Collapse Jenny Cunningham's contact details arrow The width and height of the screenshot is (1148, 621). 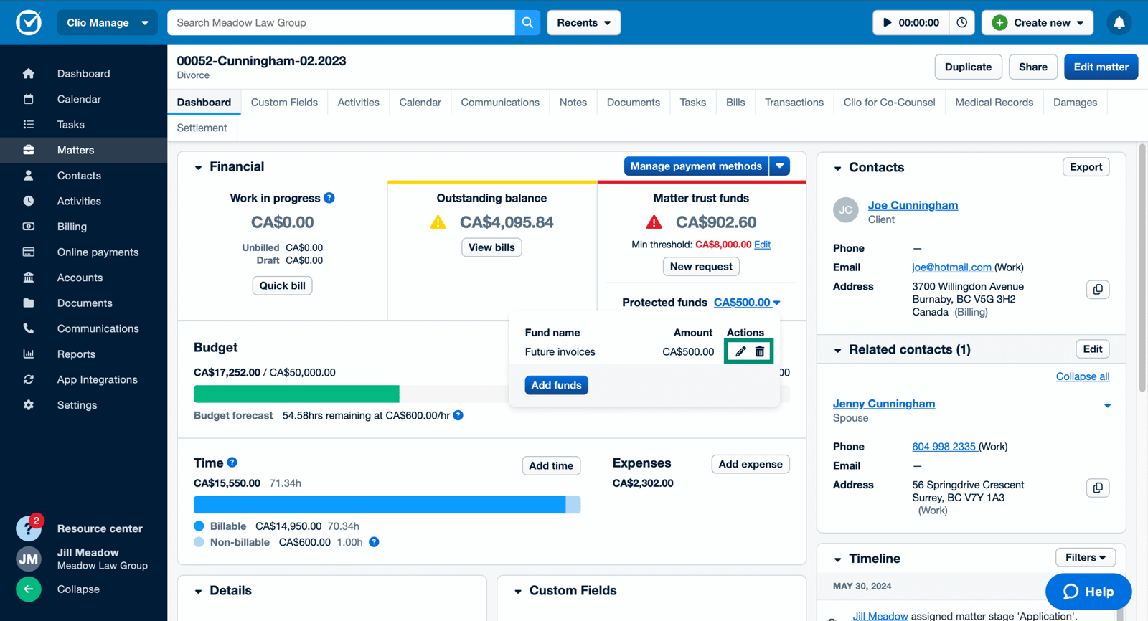pyautogui.click(x=1107, y=405)
